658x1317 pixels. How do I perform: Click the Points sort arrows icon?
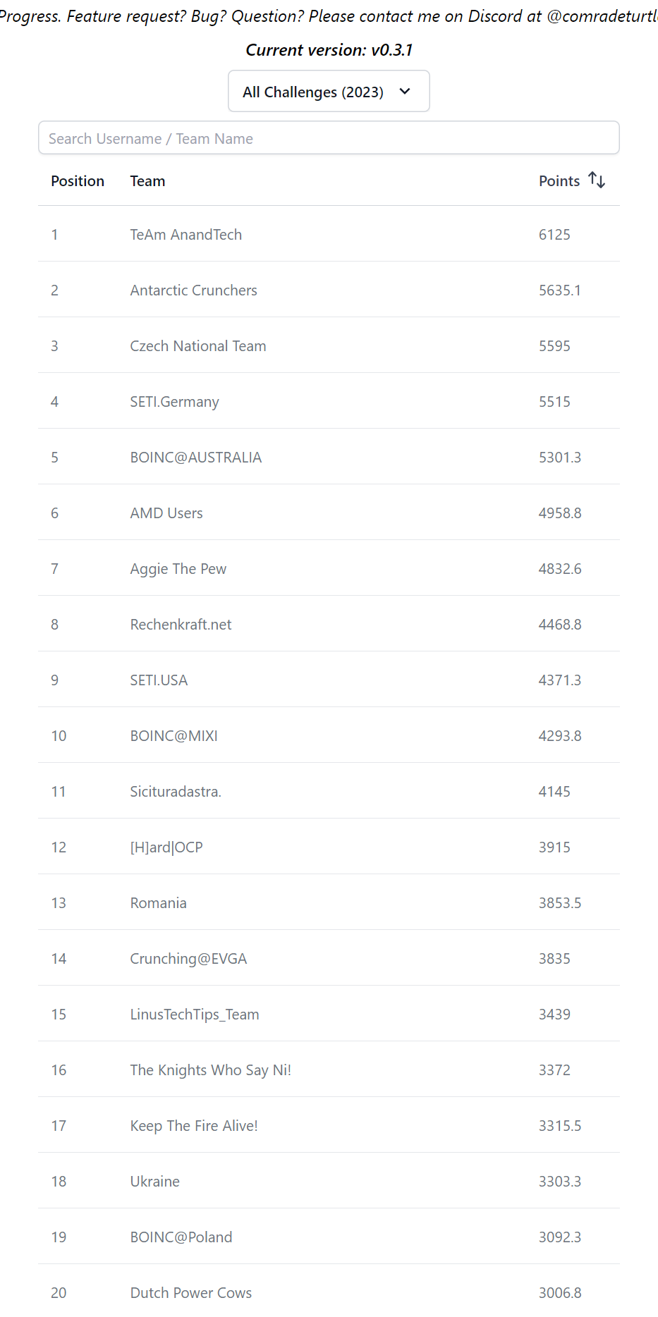tap(597, 180)
